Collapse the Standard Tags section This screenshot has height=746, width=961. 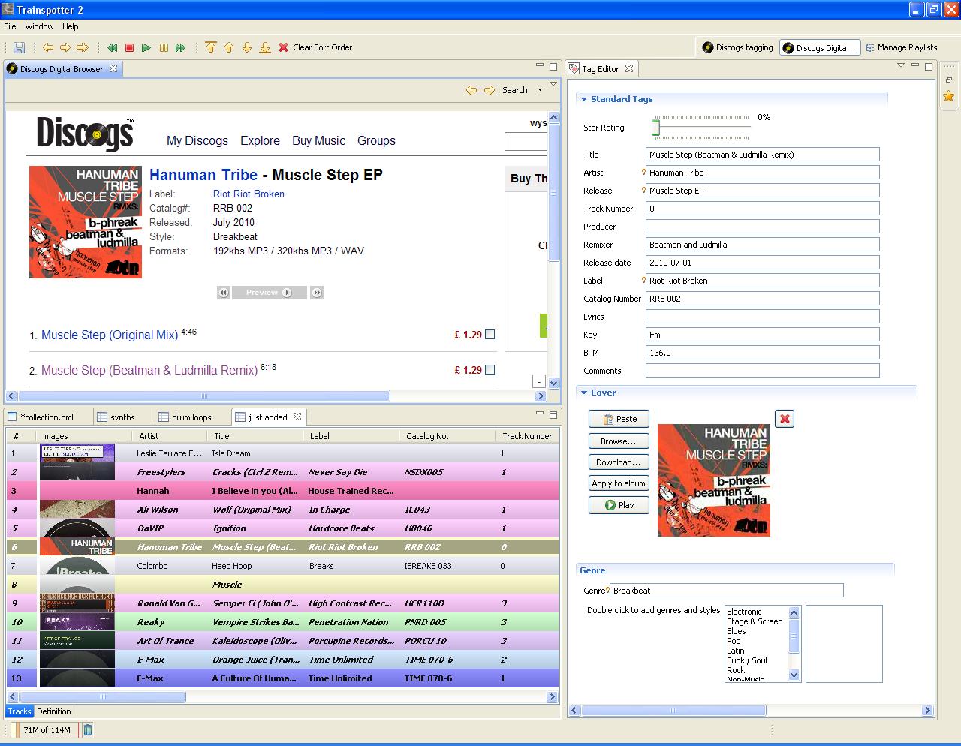point(583,99)
